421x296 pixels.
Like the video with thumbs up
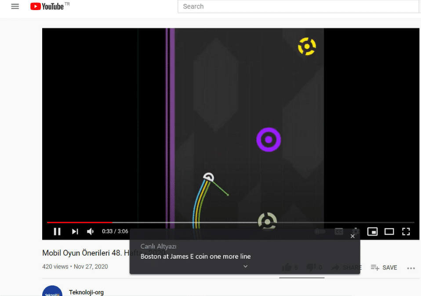pos(287,267)
